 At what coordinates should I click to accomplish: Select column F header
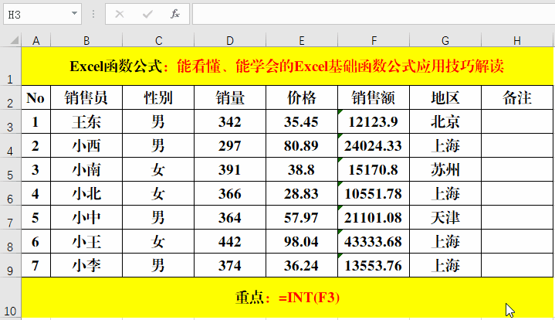pyautogui.click(x=374, y=40)
